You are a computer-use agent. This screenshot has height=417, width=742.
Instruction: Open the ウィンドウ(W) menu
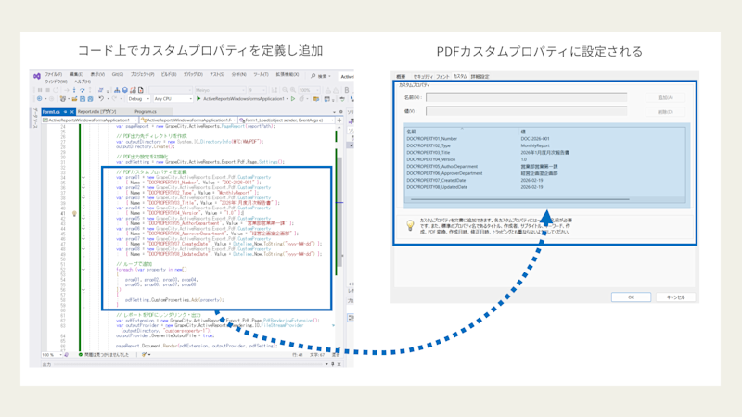tap(57, 82)
